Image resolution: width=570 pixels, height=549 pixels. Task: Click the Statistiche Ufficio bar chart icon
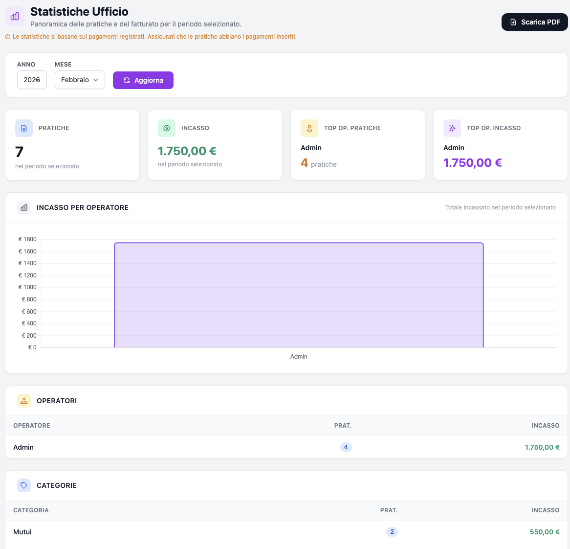[x=15, y=16]
